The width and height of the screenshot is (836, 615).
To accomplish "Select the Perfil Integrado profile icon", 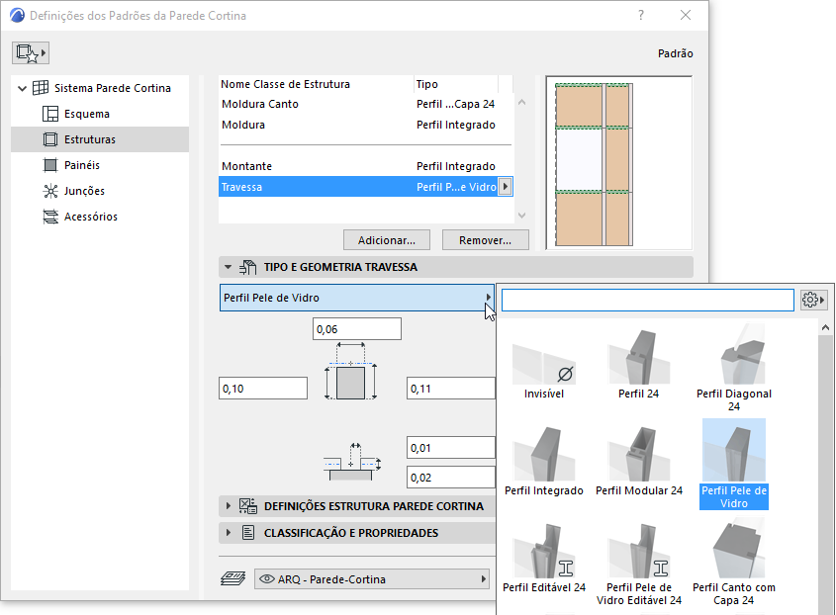I will [x=544, y=454].
